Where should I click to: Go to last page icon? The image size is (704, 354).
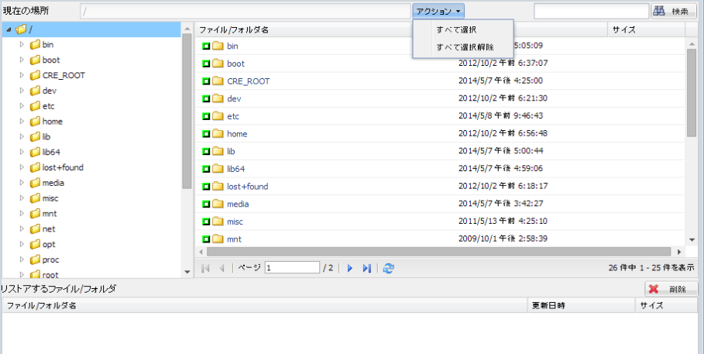point(367,268)
